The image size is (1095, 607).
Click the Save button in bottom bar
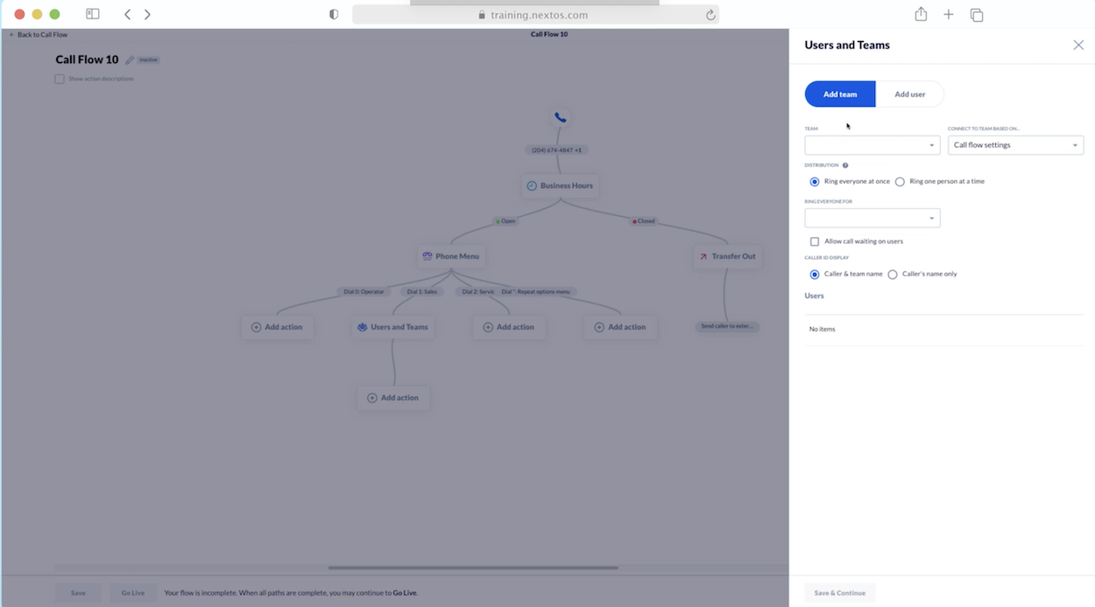78,593
